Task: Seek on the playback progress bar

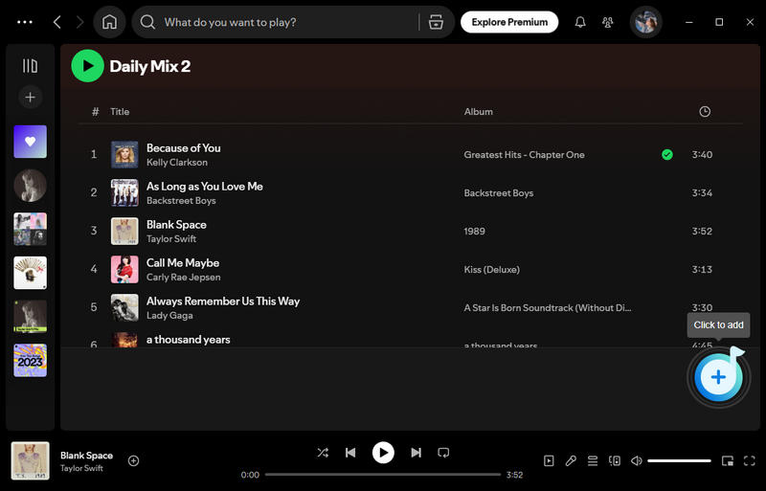Action: click(383, 475)
